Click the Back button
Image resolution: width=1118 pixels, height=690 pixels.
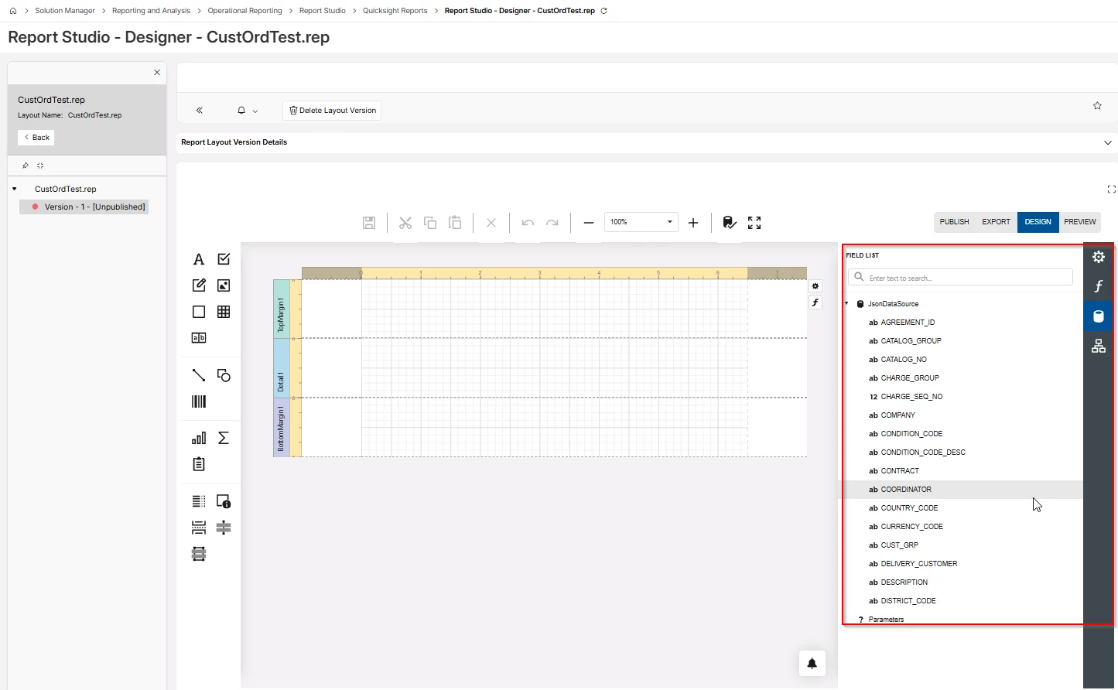36,138
